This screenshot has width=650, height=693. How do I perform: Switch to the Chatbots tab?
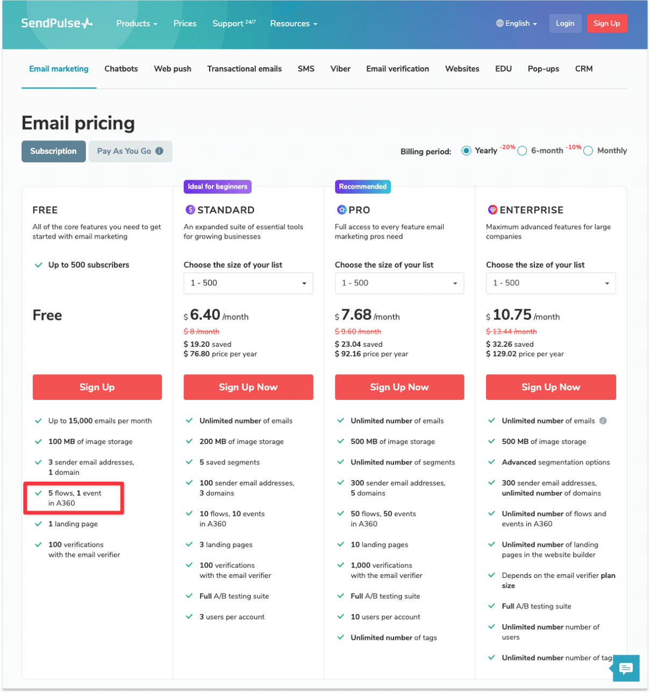pos(121,68)
